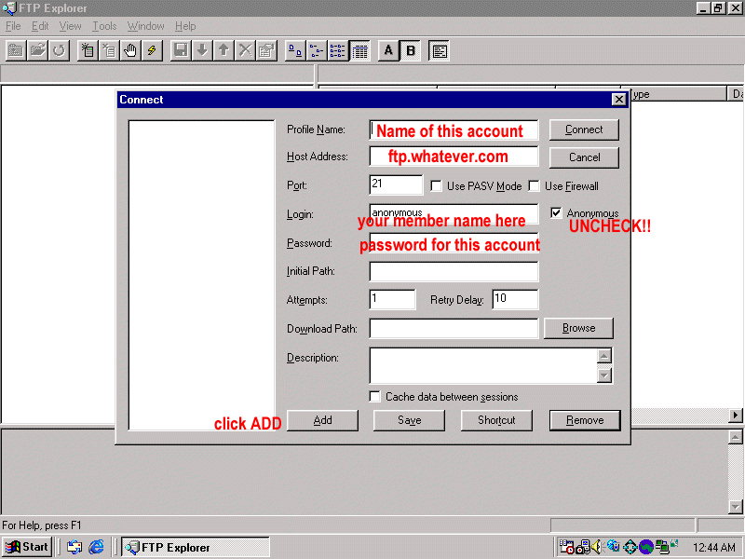745x559 pixels.
Task: Click the Description box scroll down arrow
Action: [x=604, y=375]
